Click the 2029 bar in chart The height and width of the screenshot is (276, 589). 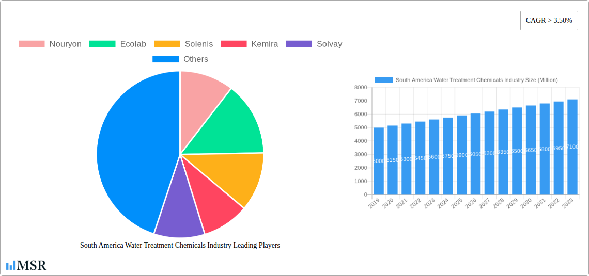[517, 151]
